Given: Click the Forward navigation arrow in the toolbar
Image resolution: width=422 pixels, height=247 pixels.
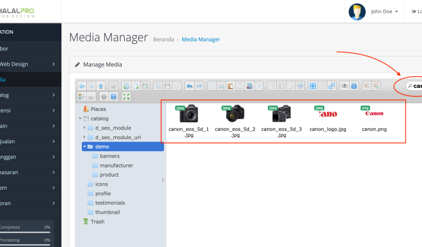Looking at the screenshot, I should 91,86.
